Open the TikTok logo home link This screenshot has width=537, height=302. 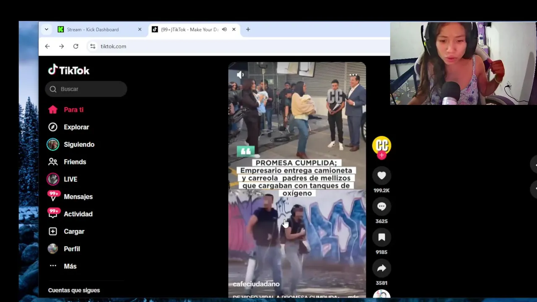[69, 70]
